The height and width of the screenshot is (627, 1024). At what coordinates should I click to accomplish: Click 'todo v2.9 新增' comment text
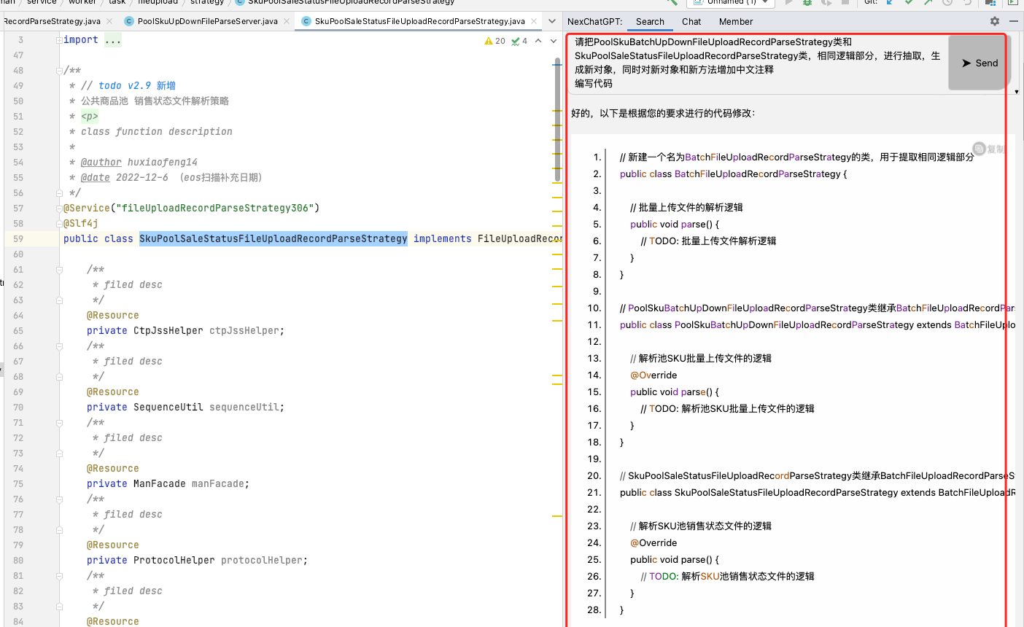[137, 86]
